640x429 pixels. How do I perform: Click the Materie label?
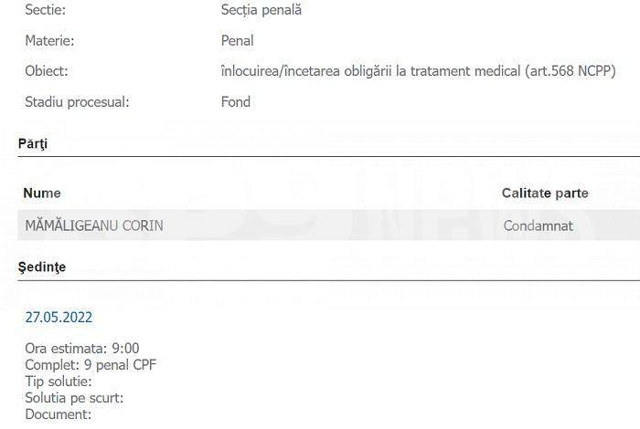pyautogui.click(x=49, y=41)
